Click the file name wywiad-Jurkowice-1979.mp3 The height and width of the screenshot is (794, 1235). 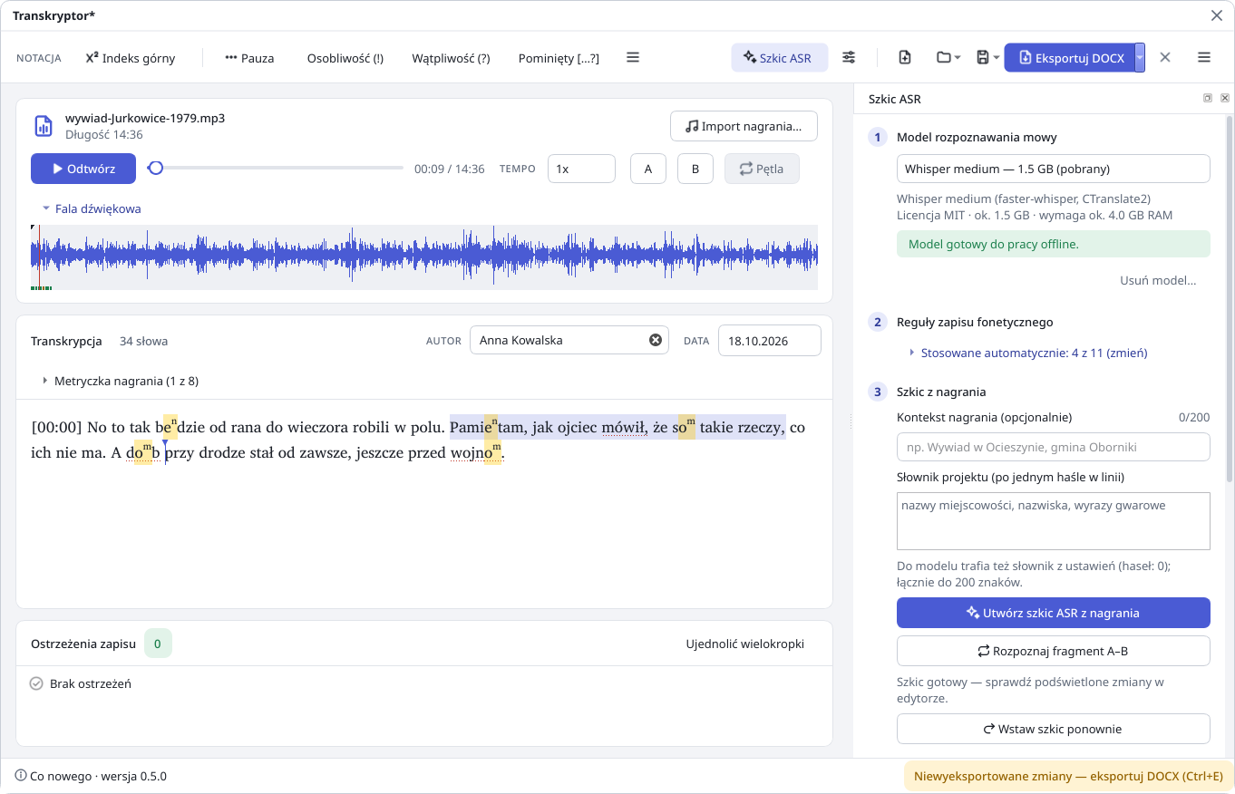[x=145, y=118]
